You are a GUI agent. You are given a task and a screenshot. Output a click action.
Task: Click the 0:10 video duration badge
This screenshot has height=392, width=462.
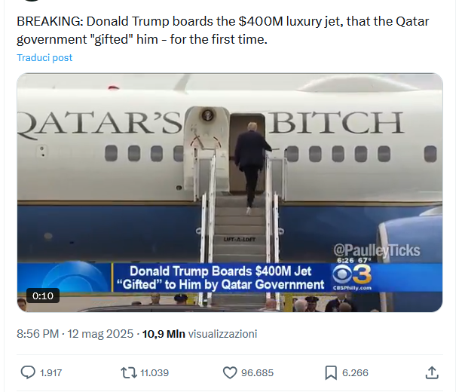(x=42, y=296)
